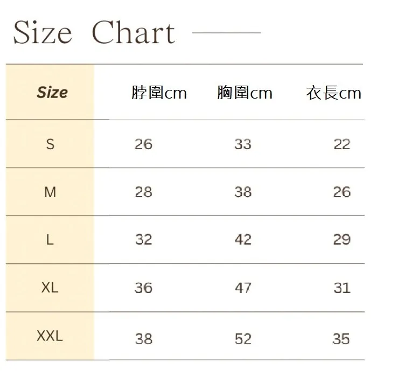Click the 胸圍cm column header

pyautogui.click(x=245, y=93)
